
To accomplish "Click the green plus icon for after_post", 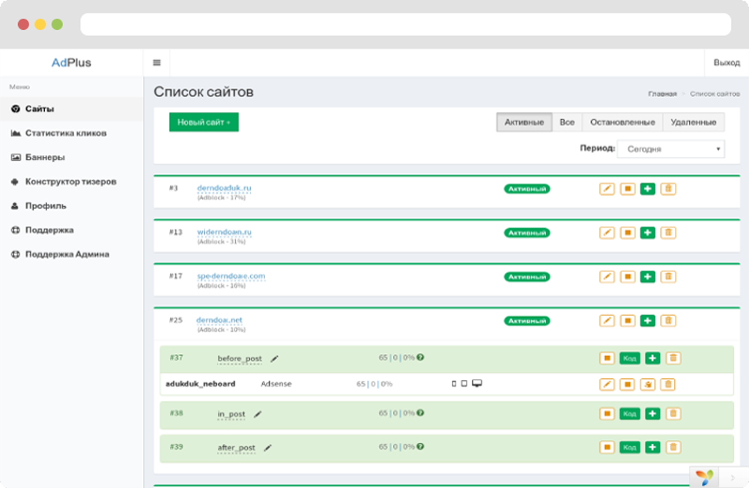I will [653, 448].
